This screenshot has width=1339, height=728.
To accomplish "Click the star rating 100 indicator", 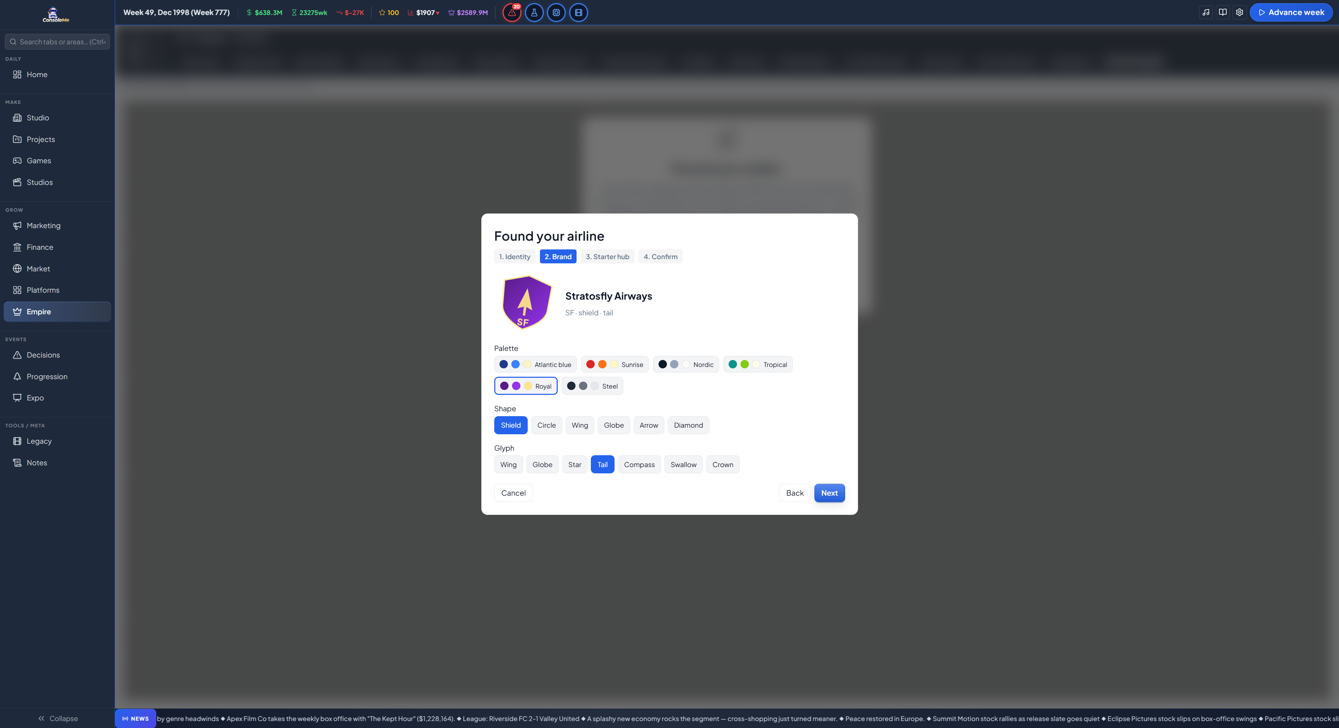I will click(x=389, y=13).
